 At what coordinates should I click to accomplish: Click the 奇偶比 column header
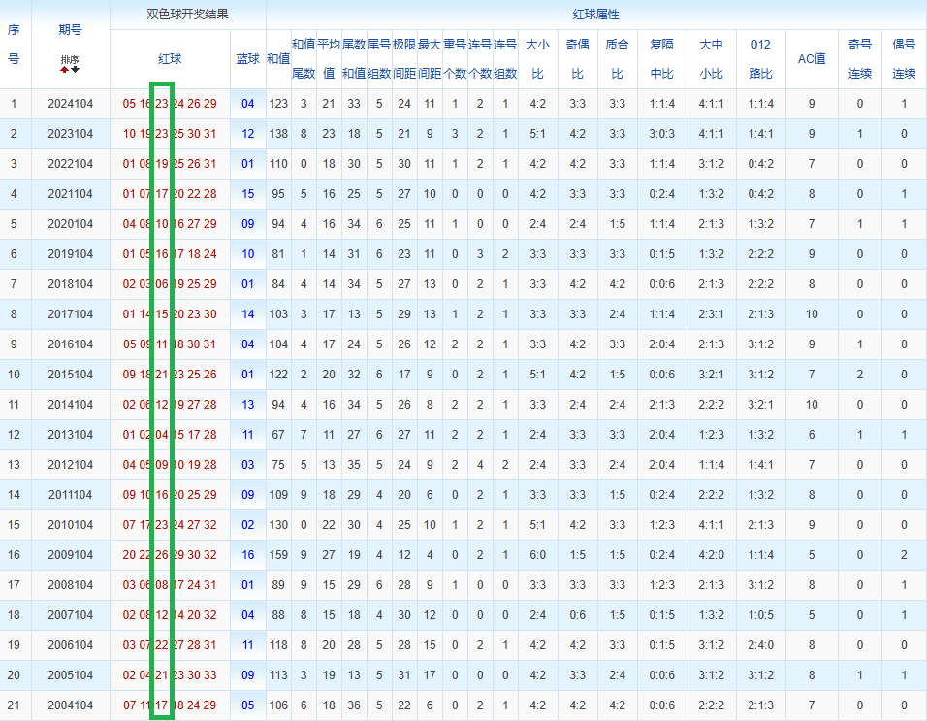pyautogui.click(x=577, y=59)
